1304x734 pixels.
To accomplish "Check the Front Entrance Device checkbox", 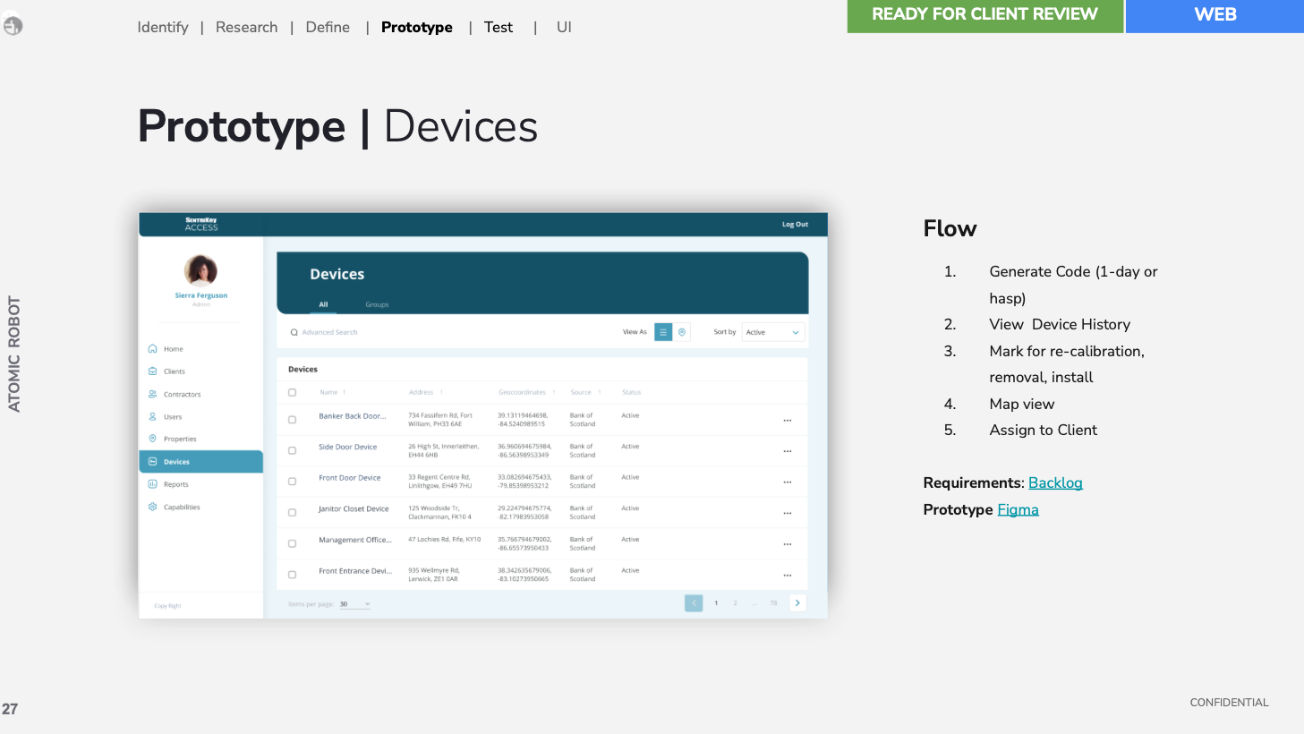I will coord(292,575).
